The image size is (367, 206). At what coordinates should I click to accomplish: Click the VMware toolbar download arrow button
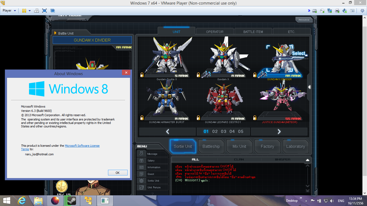[362, 11]
